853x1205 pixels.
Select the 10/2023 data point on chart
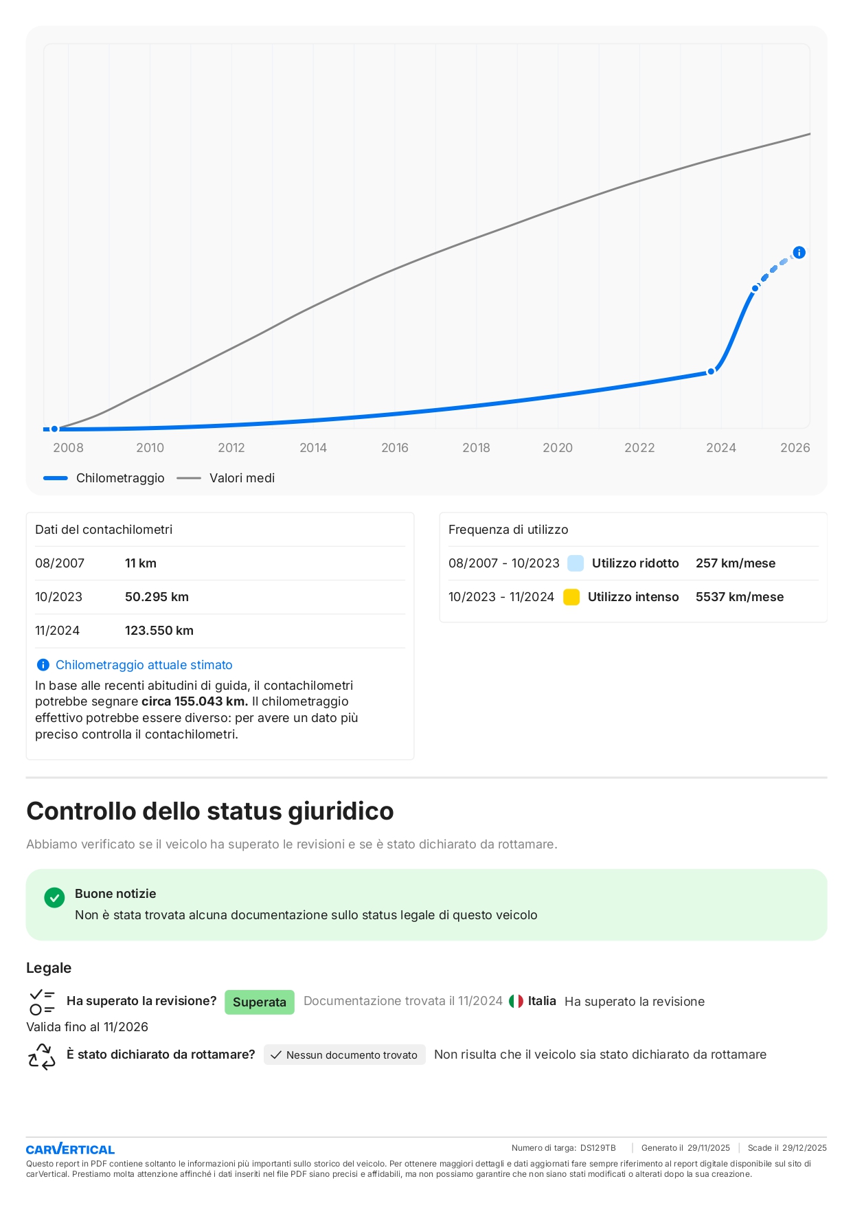point(711,372)
